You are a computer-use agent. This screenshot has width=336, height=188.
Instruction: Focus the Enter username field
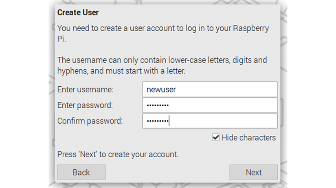coord(210,89)
